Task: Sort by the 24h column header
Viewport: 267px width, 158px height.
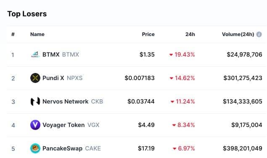Action: 190,34
